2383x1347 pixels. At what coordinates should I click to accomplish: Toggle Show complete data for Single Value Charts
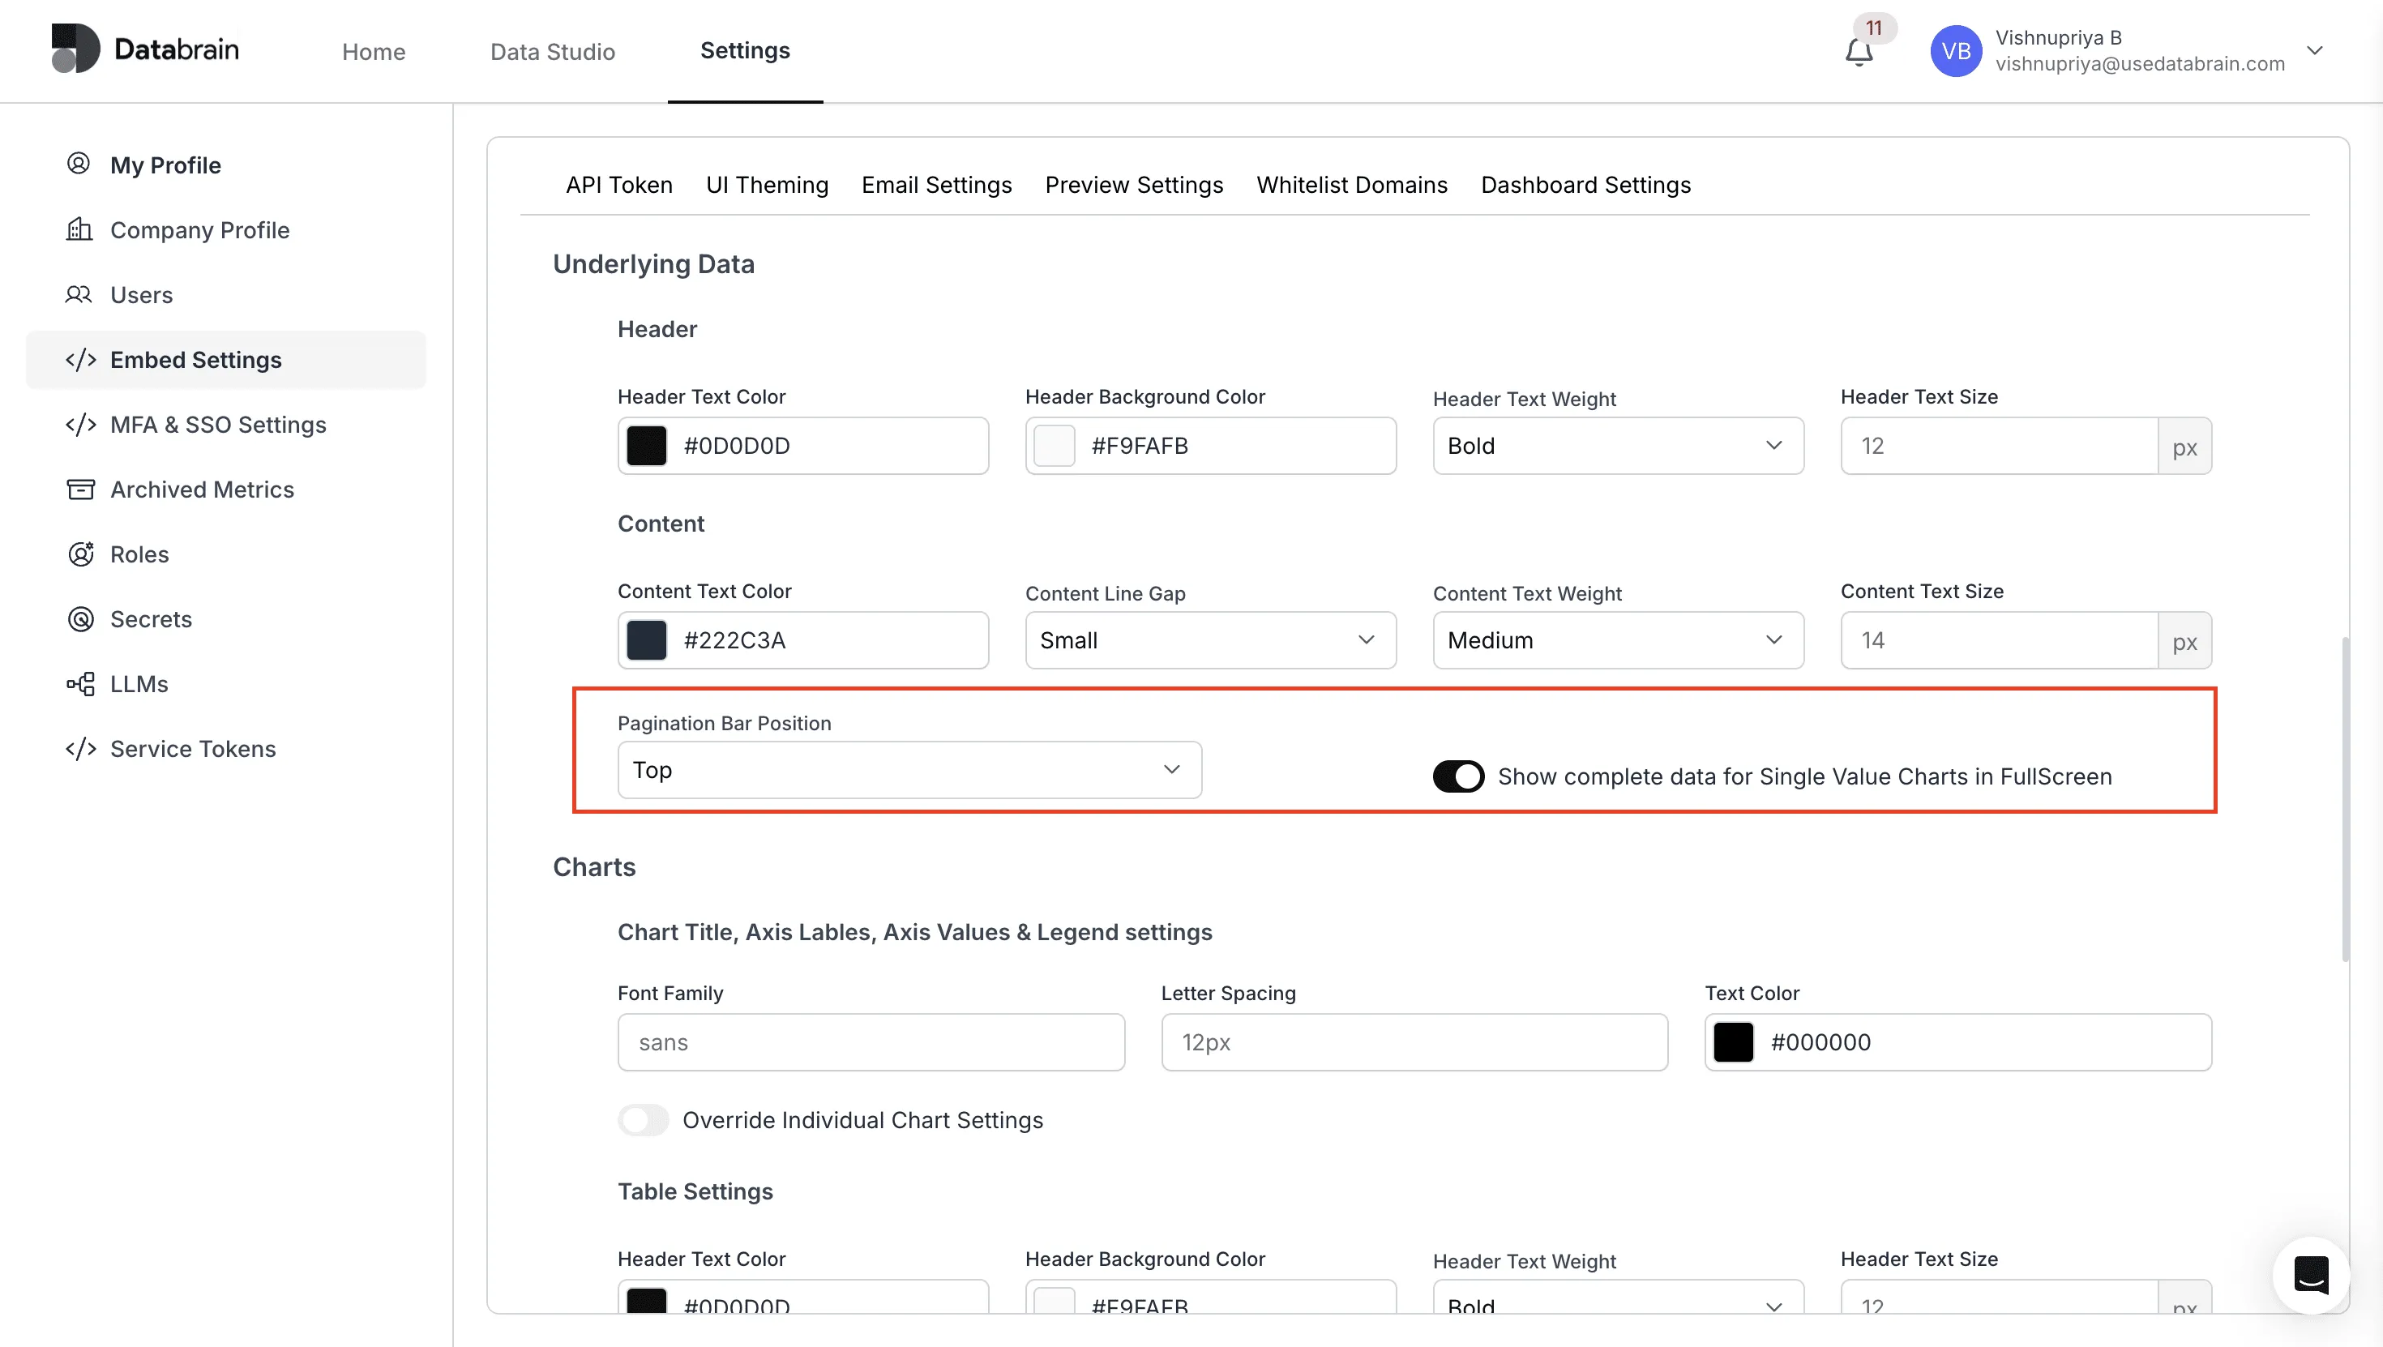pos(1458,776)
